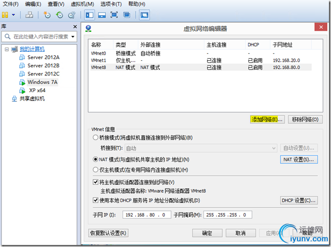
Task: Click the Server 2012A VM icon
Action: coord(22,57)
